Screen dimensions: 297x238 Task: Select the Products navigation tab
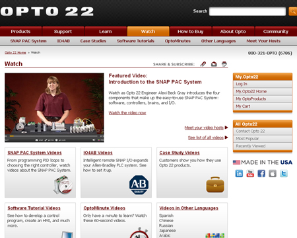[20, 31]
